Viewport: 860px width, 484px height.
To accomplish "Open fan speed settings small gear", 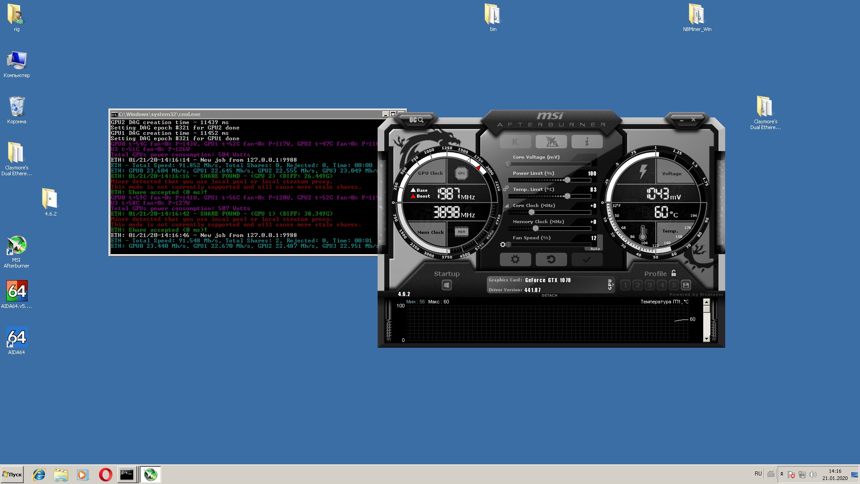I will click(x=503, y=245).
